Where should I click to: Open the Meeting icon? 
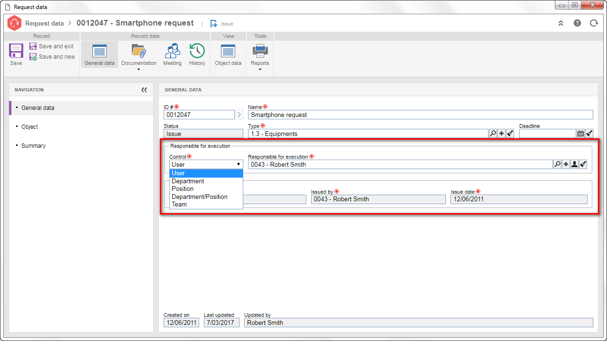pos(172,51)
